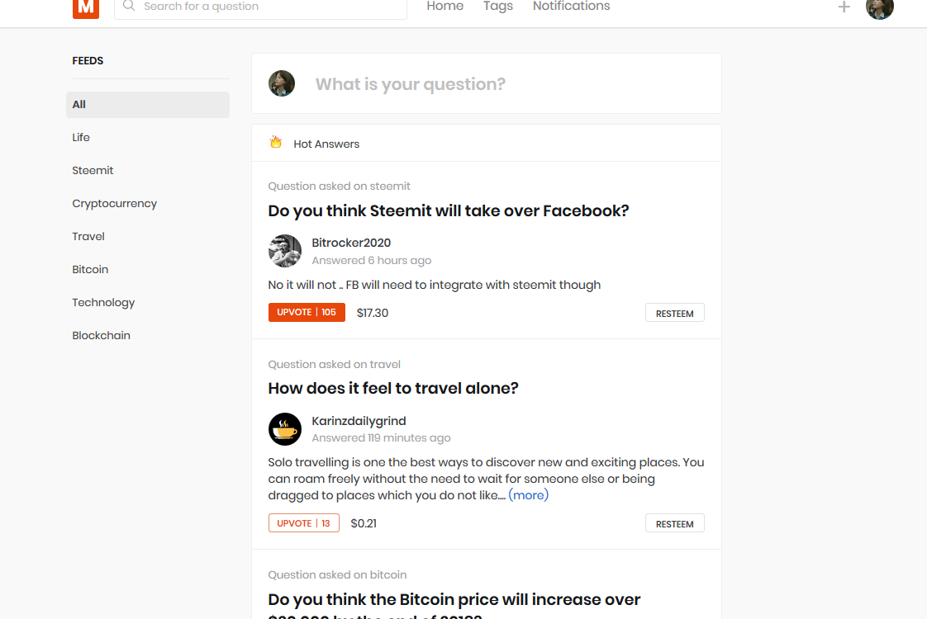927x619 pixels.
Task: Open the Home navigation link
Action: (x=444, y=7)
